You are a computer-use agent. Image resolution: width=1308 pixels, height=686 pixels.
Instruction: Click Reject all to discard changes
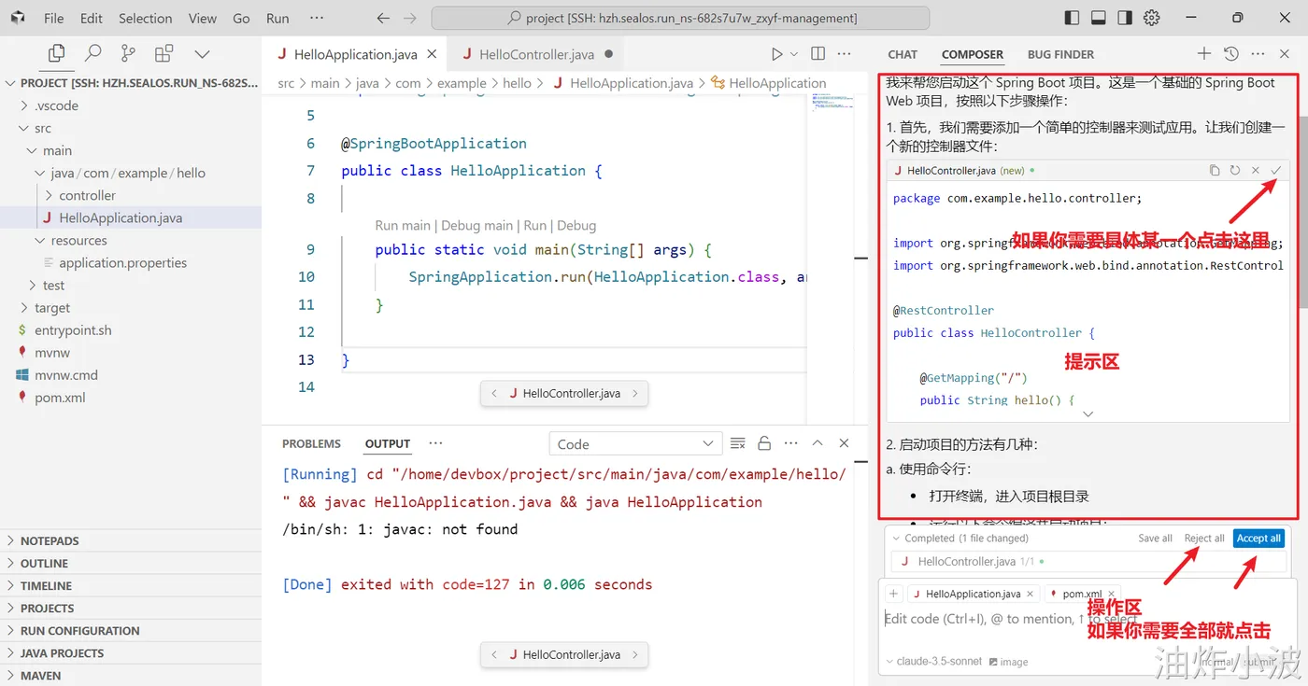click(1204, 539)
